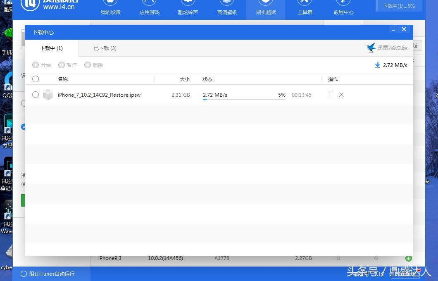Image resolution: width=438 pixels, height=281 pixels.
Task: Switch to the 已下载 (3) tab
Action: pos(105,48)
